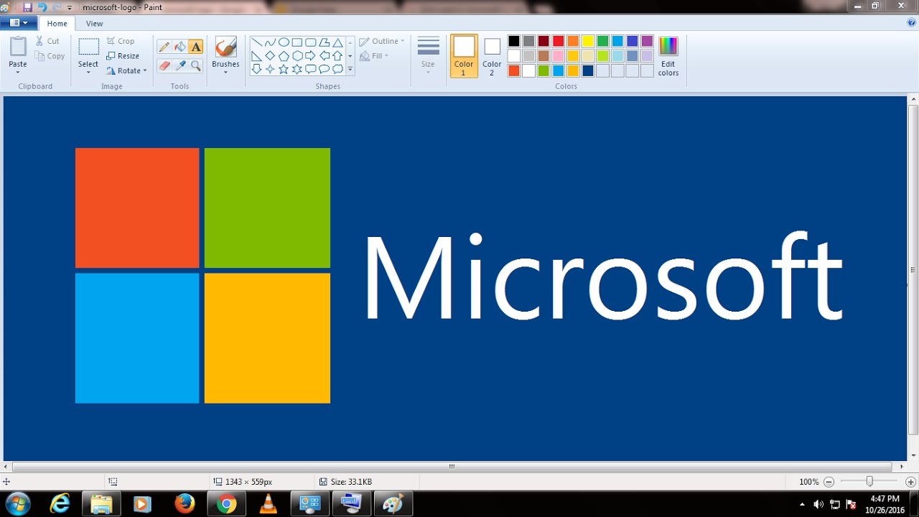Open the Size line thickness dropdown

(428, 56)
